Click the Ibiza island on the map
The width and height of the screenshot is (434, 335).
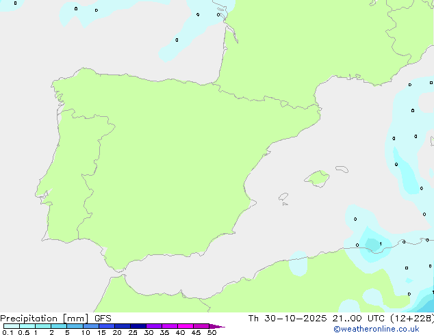click(283, 197)
